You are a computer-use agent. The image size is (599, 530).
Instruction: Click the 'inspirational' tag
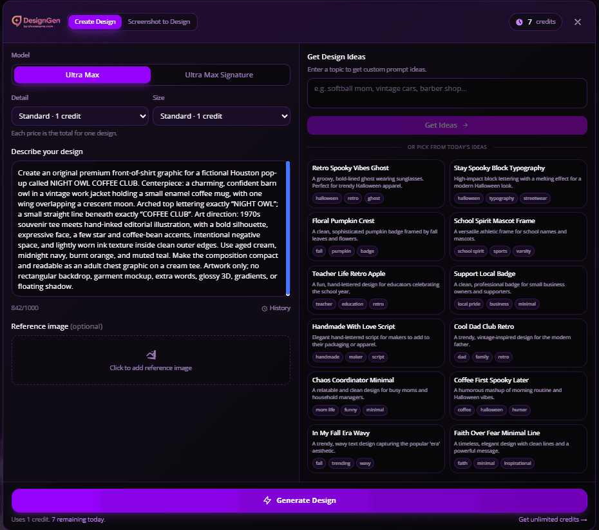(517, 464)
